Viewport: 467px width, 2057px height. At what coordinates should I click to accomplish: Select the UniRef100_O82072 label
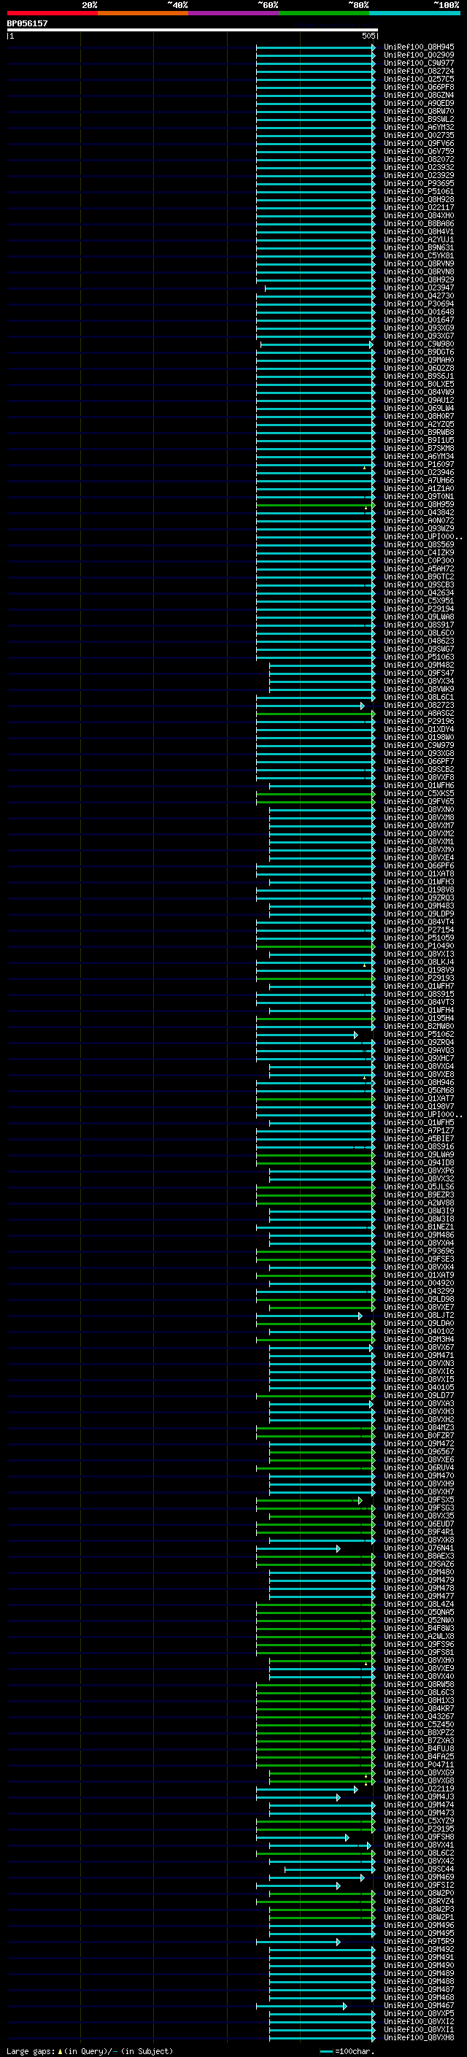click(x=419, y=159)
